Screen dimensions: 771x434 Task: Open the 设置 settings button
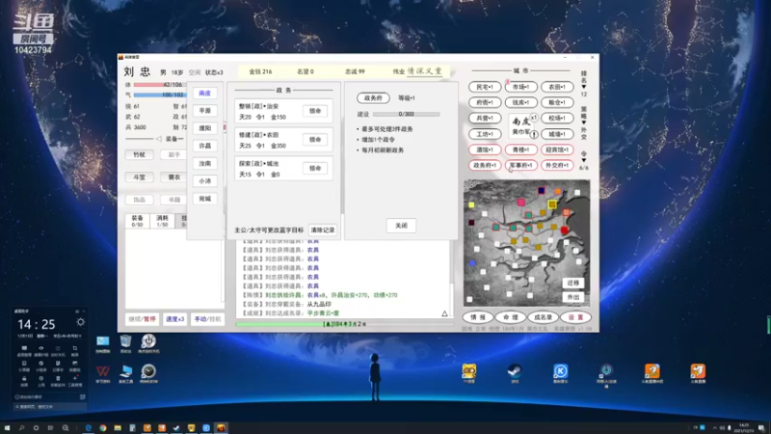pyautogui.click(x=575, y=317)
